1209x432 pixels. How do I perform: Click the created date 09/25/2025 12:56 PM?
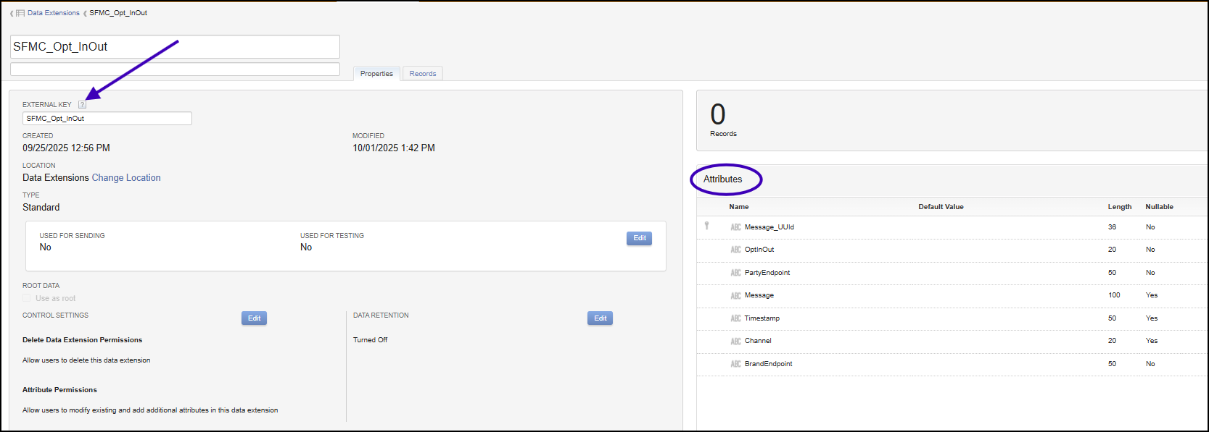click(x=66, y=148)
